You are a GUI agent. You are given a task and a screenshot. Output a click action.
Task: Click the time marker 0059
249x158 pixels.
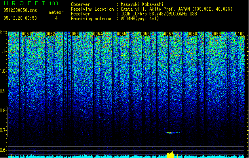click(216, 34)
